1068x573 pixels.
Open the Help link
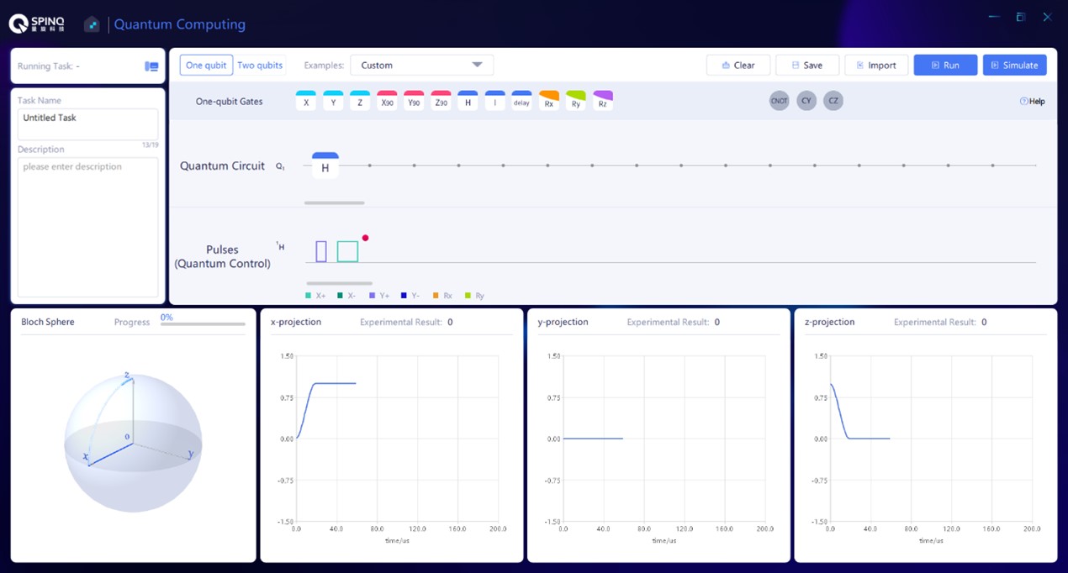click(x=1032, y=102)
